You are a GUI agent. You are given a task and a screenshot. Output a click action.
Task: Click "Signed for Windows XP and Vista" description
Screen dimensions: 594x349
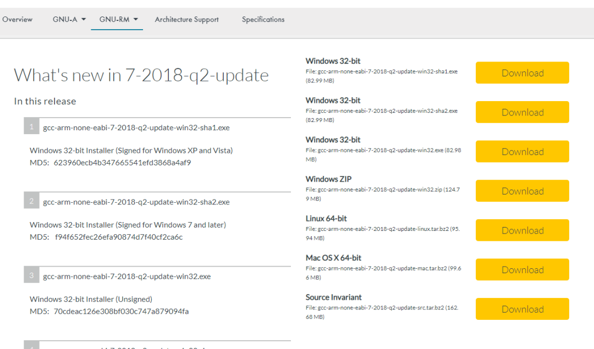coord(131,150)
